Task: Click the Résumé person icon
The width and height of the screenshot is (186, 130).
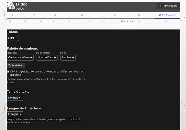Action: tap(12, 15)
